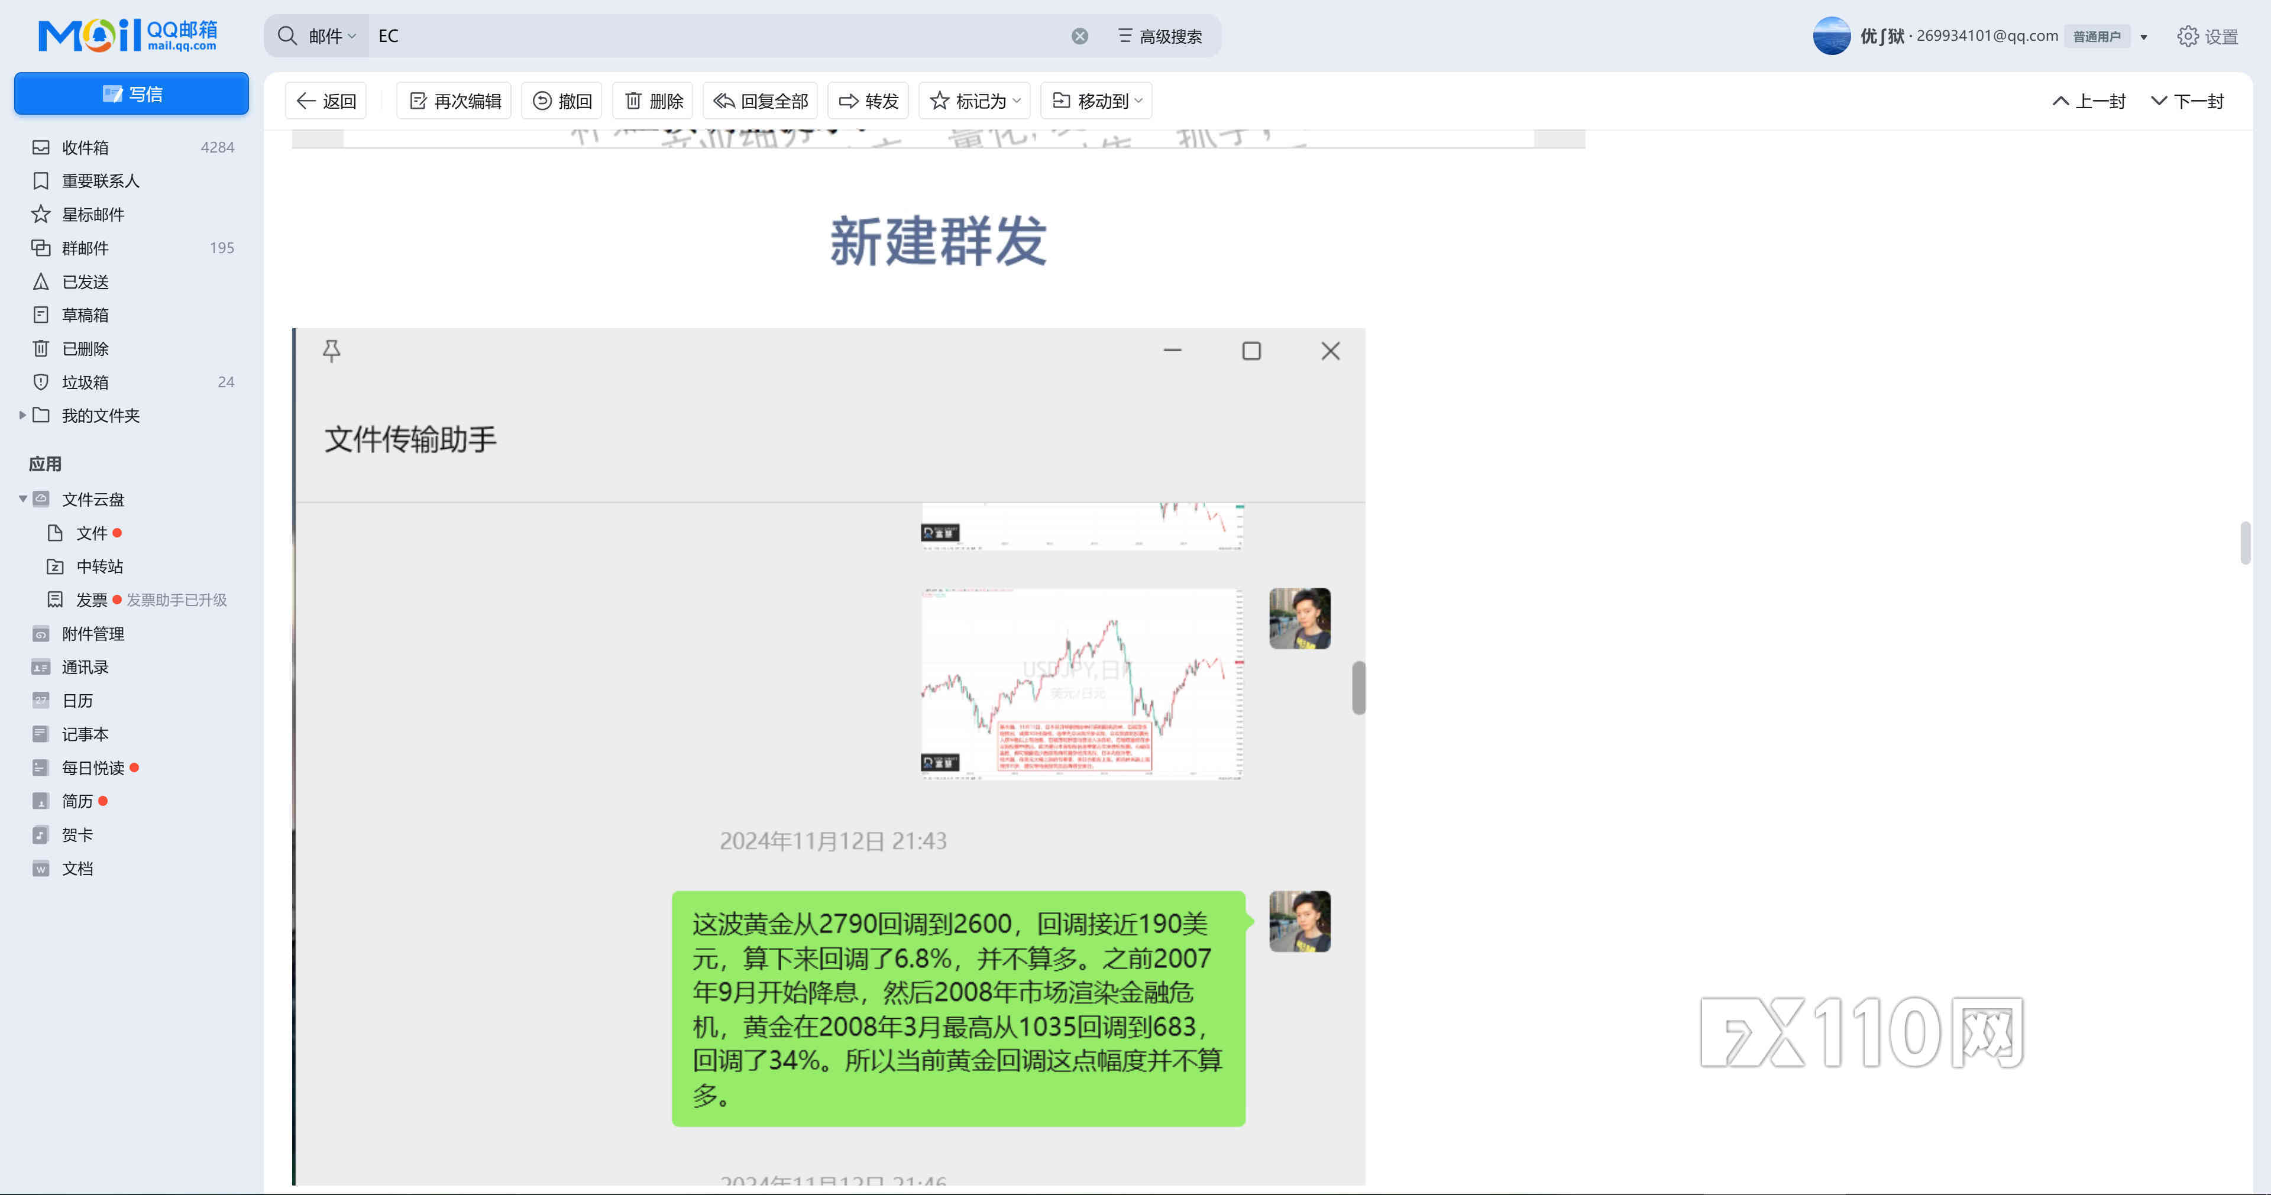The height and width of the screenshot is (1195, 2271).
Task: Open 草稿箱 folder
Action: (132, 315)
